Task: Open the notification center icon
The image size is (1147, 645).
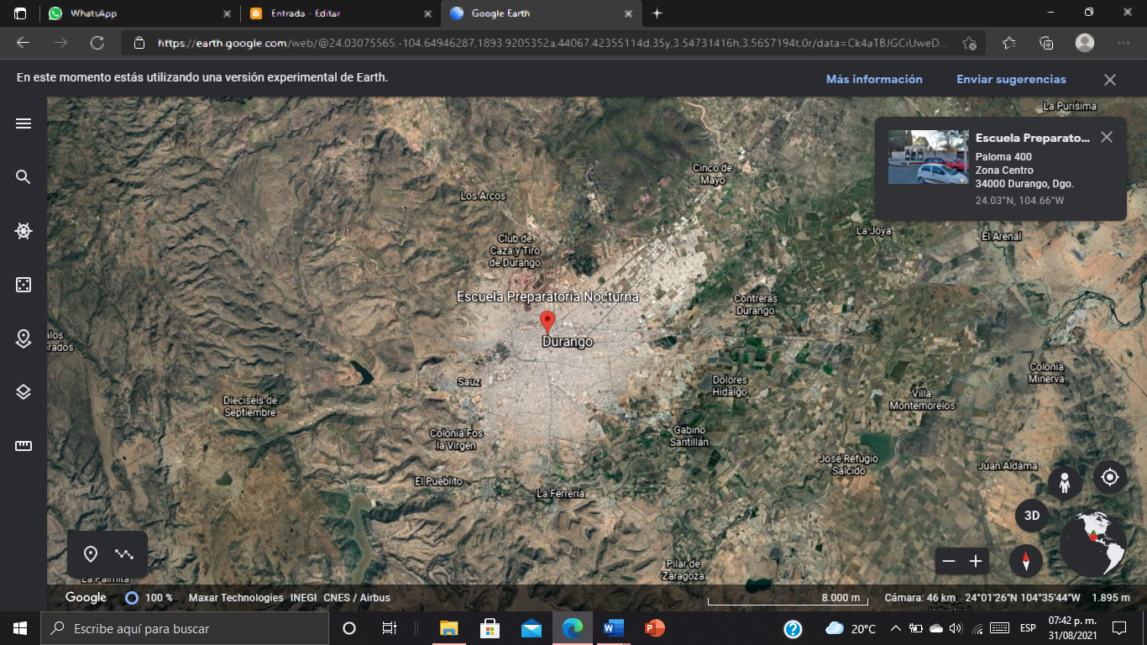Action: (x=1118, y=628)
